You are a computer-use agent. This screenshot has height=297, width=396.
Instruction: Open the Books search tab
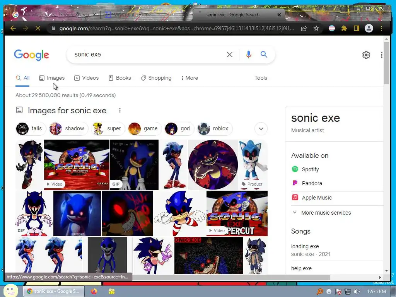click(x=120, y=78)
